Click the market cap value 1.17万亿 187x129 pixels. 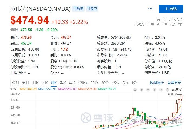pos(165,61)
